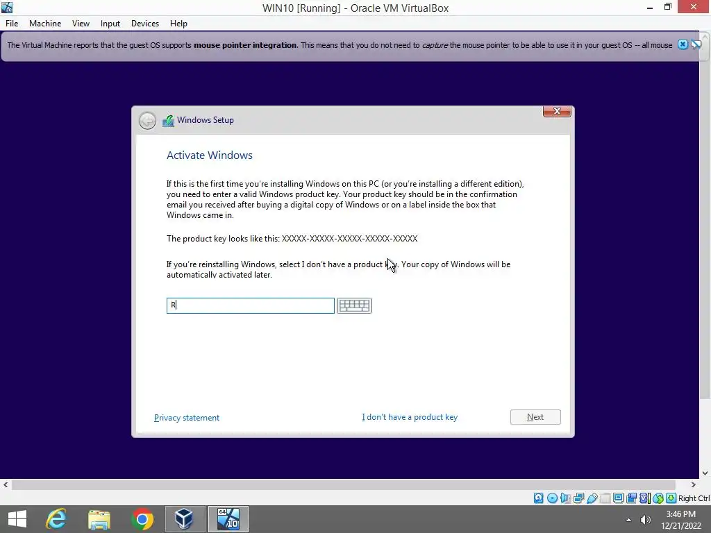Screen dimensions: 711x533
Task: Click the network adapter status icon
Action: [x=578, y=498]
